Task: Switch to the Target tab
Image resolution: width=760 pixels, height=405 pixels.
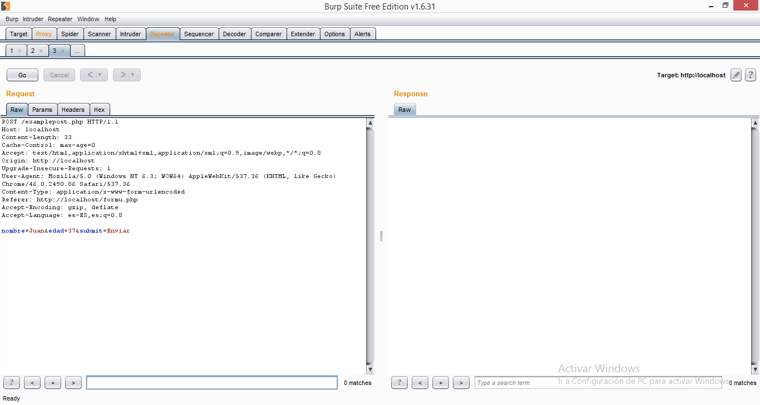Action: (18, 34)
